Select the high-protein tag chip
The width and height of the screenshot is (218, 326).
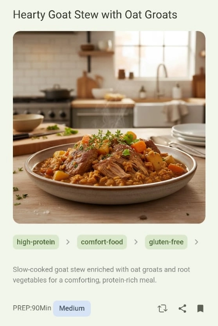point(36,242)
